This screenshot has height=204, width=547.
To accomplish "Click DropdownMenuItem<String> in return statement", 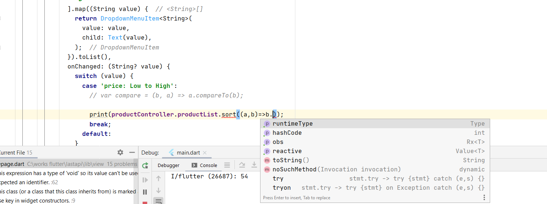I will (x=145, y=18).
